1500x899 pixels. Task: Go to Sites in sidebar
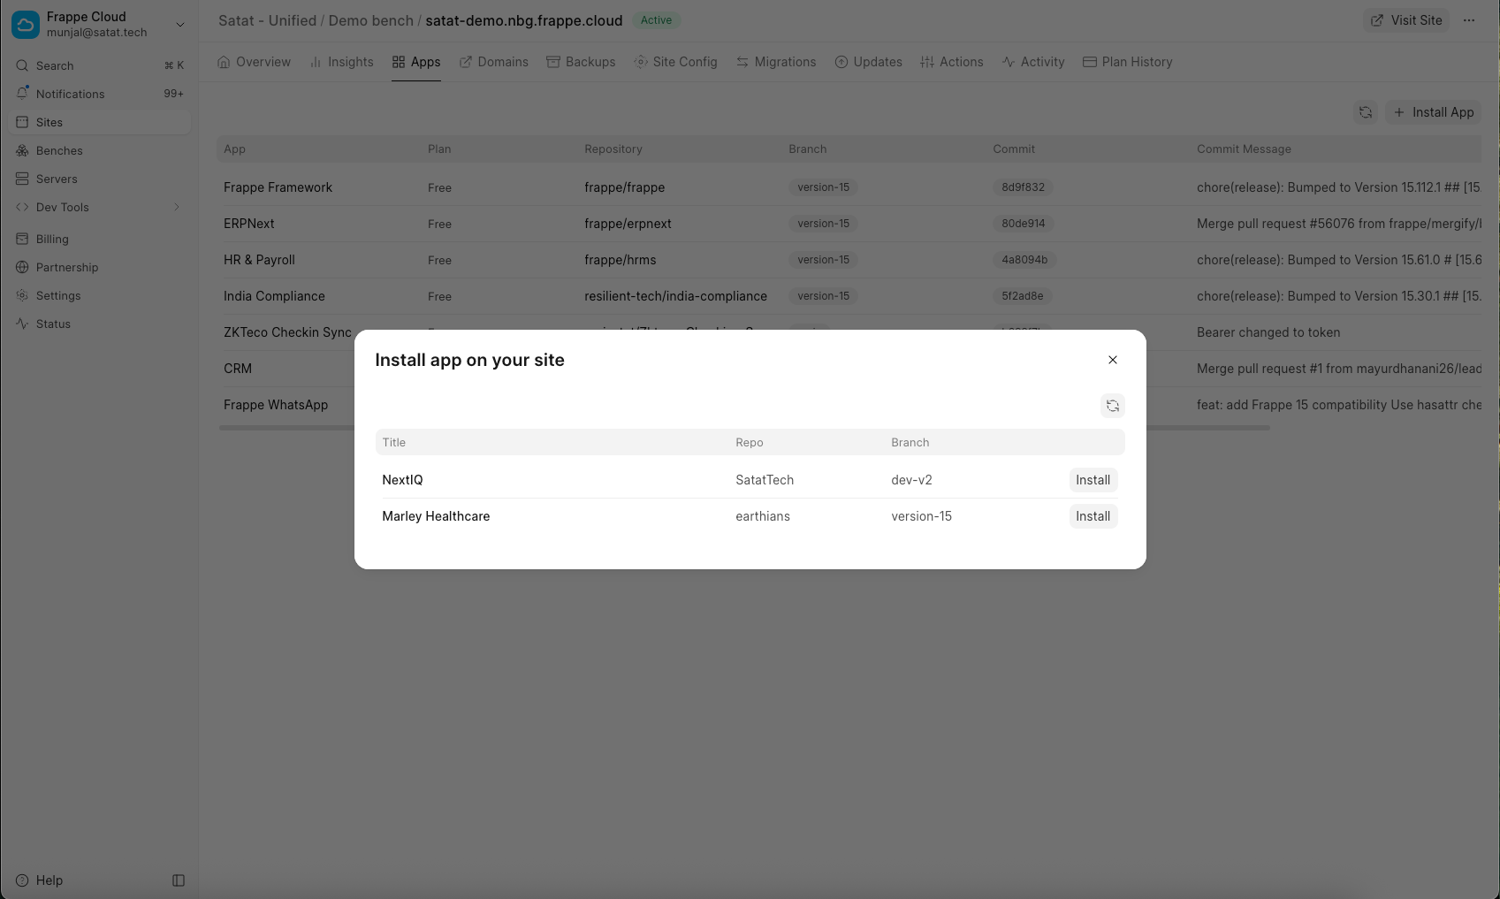99,122
